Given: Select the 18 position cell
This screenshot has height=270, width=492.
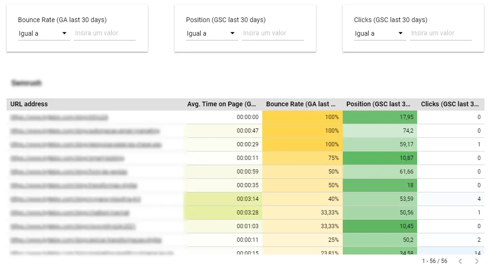Looking at the screenshot, I should (x=380, y=185).
